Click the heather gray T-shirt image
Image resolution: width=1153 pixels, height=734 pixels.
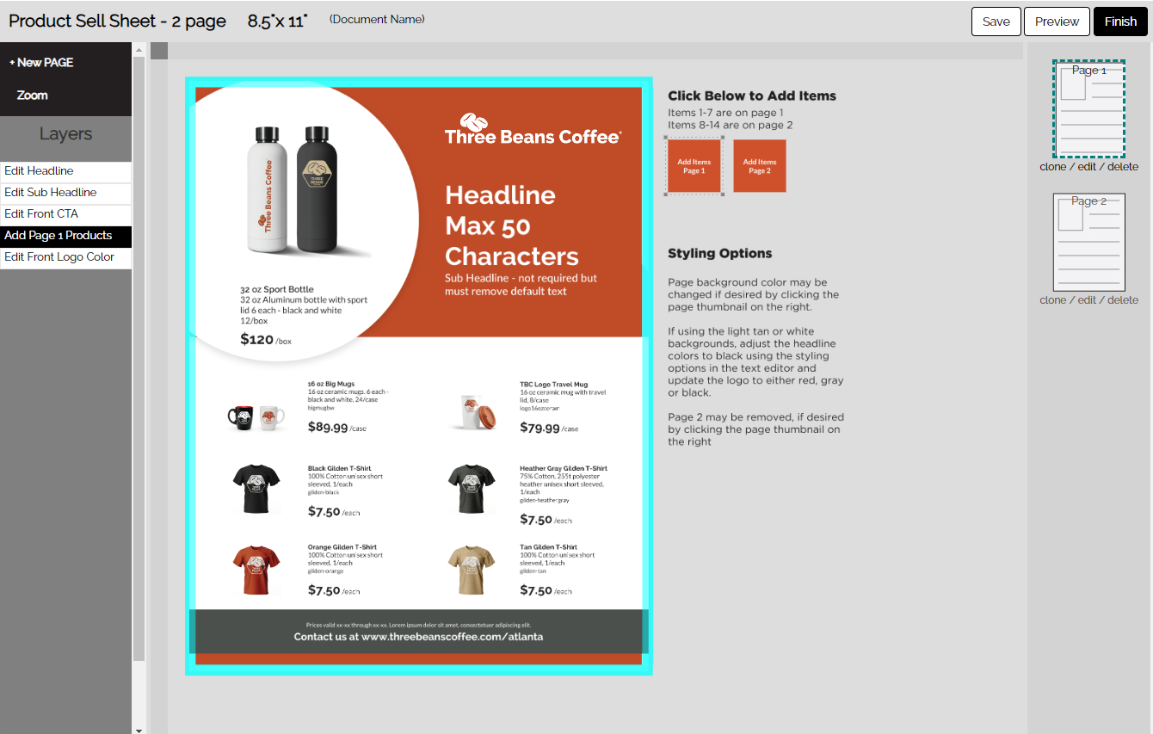coord(472,490)
